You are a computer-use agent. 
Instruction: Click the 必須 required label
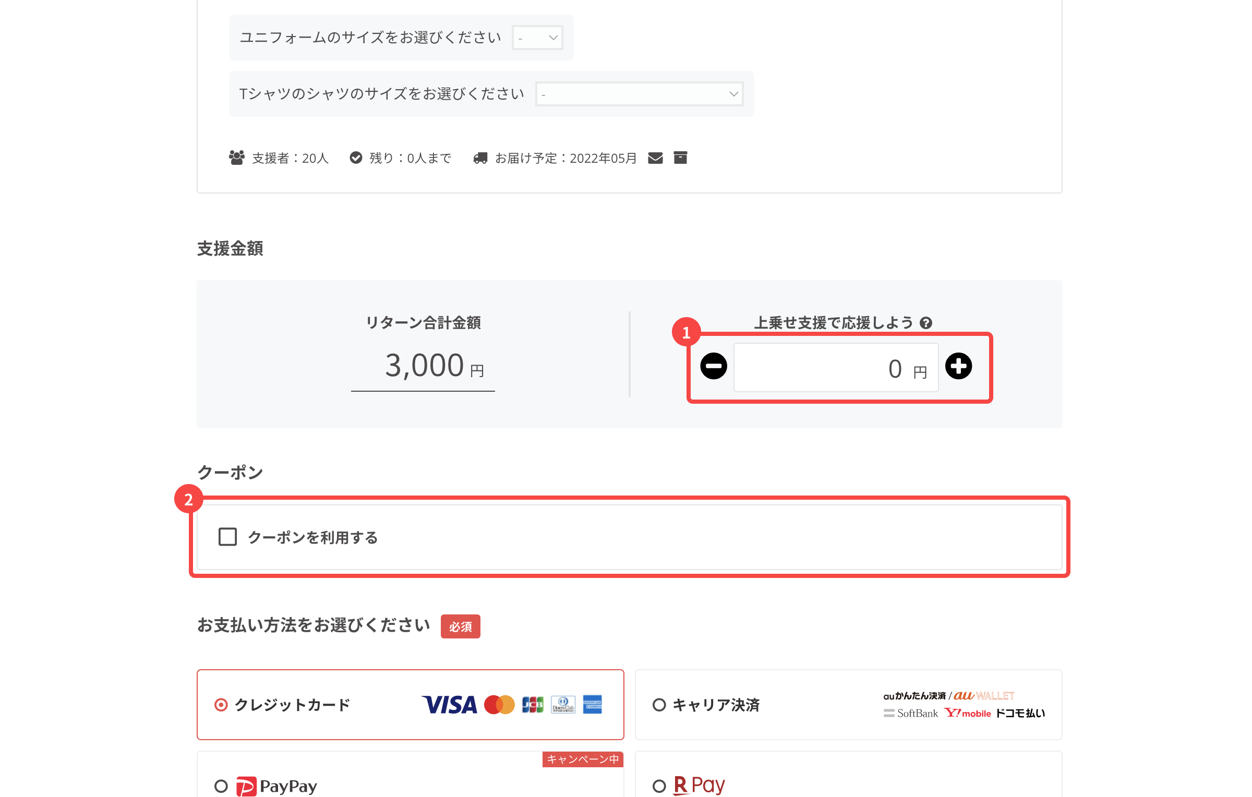[x=460, y=626]
